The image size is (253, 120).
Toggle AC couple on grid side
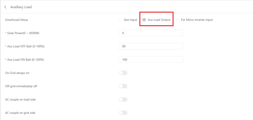(x=123, y=113)
